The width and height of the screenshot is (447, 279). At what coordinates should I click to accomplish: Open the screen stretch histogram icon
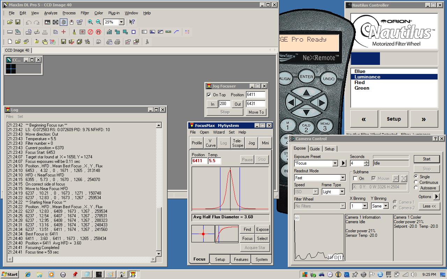[47, 22]
